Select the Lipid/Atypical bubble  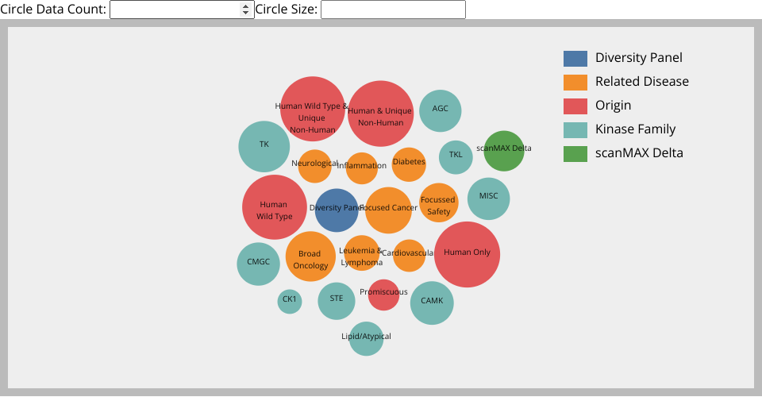click(x=366, y=338)
